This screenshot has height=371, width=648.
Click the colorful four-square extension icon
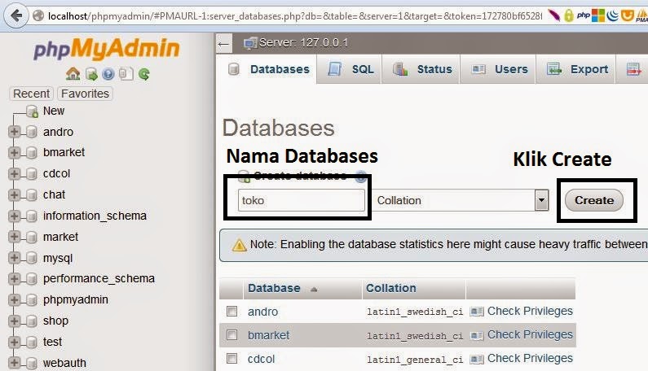(598, 15)
